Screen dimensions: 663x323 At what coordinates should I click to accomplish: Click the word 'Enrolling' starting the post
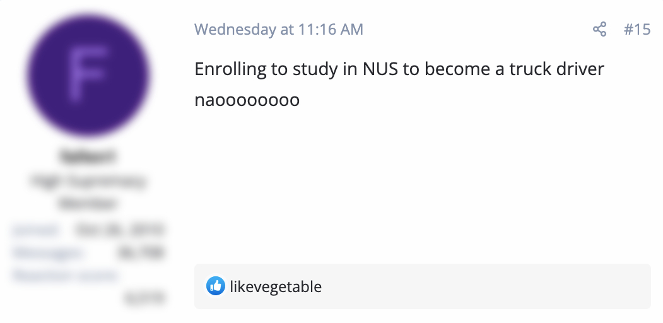230,69
